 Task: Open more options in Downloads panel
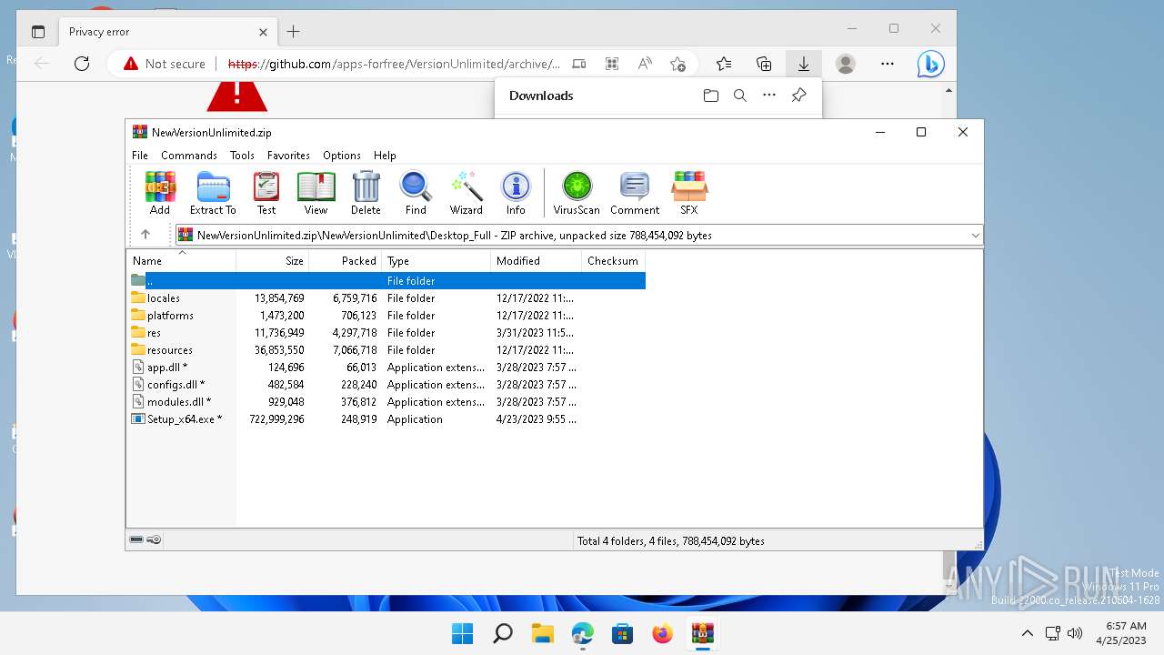(769, 96)
